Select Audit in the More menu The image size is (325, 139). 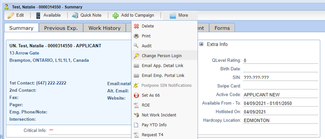coord(164,46)
